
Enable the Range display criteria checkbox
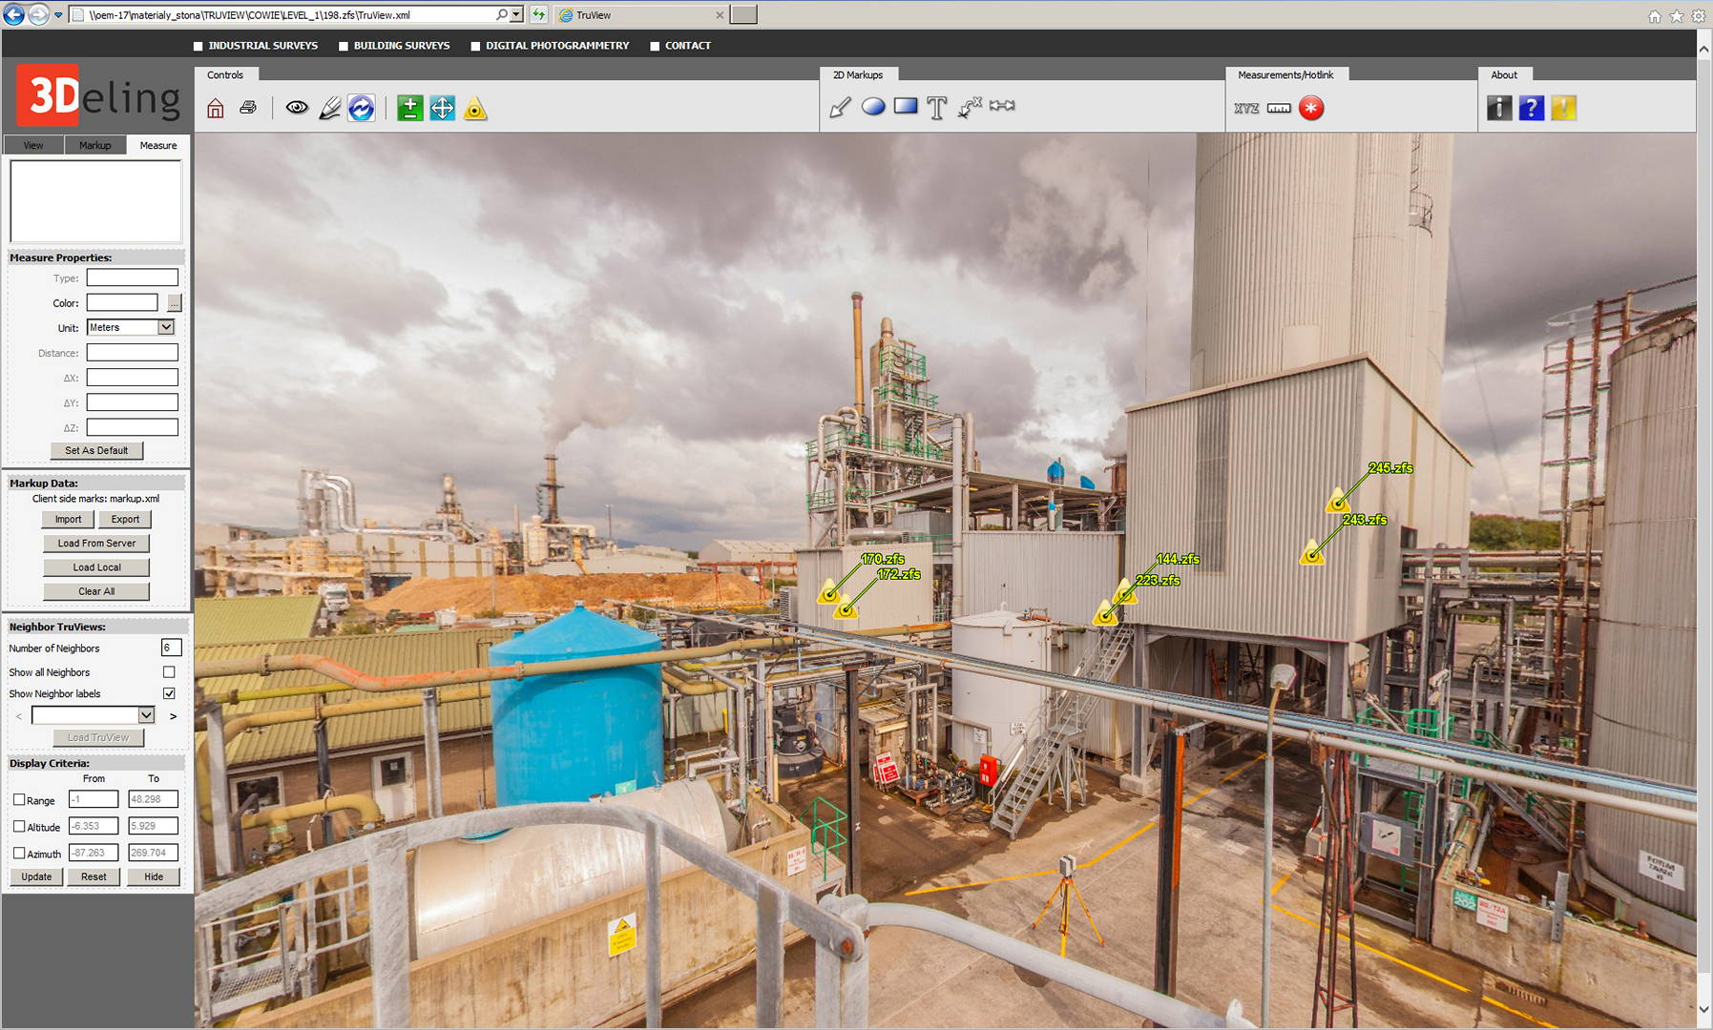[x=19, y=800]
